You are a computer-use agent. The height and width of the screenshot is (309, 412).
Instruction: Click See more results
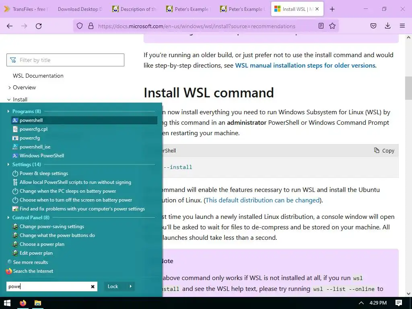pos(28,262)
